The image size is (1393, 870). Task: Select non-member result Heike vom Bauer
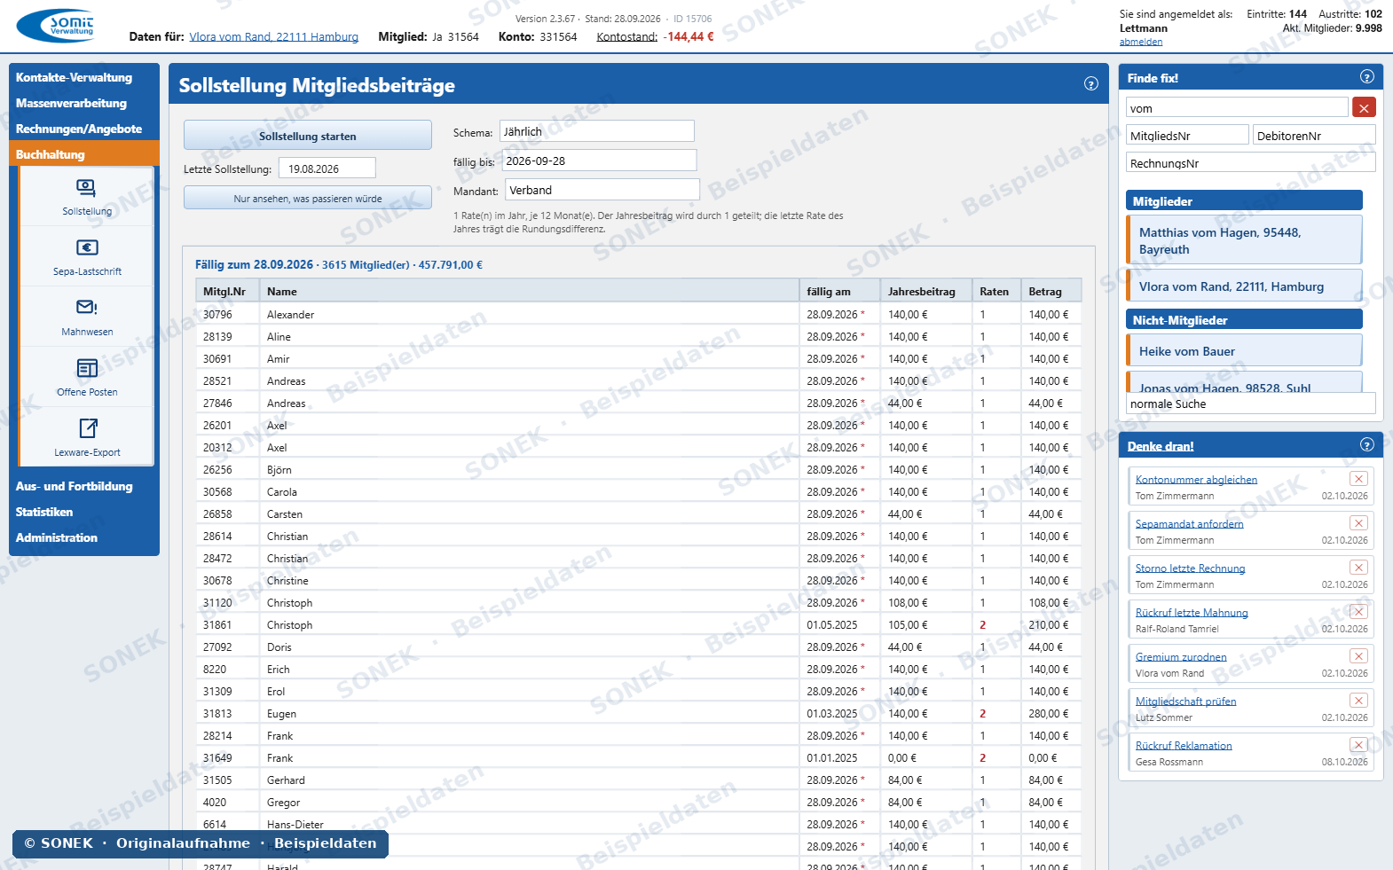[1244, 350]
